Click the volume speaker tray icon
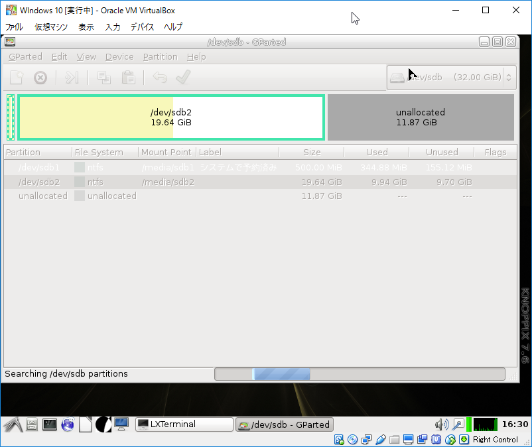Viewport: 532px width, 447px height. [441, 424]
